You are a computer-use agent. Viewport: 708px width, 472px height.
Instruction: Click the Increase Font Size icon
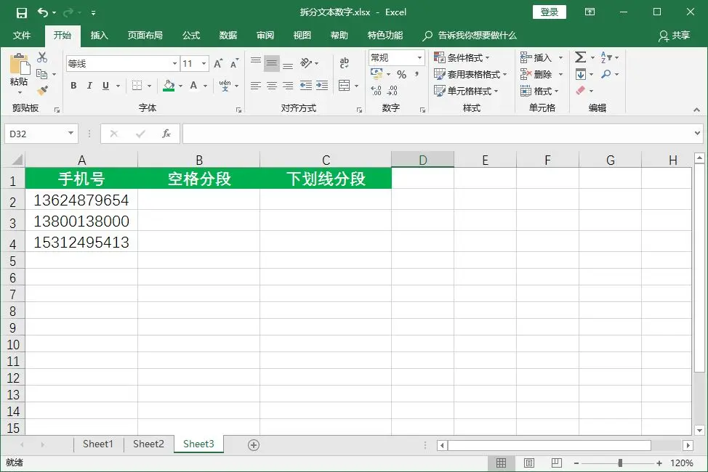coord(218,64)
